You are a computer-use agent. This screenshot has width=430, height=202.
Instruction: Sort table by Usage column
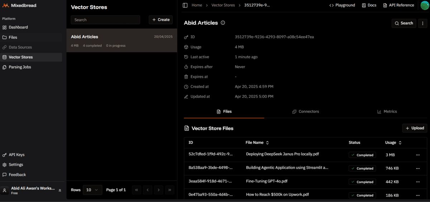tap(393, 142)
